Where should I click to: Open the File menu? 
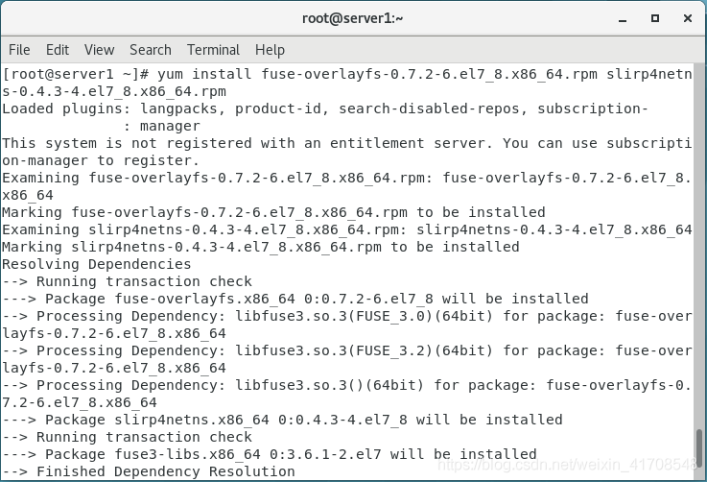19,50
